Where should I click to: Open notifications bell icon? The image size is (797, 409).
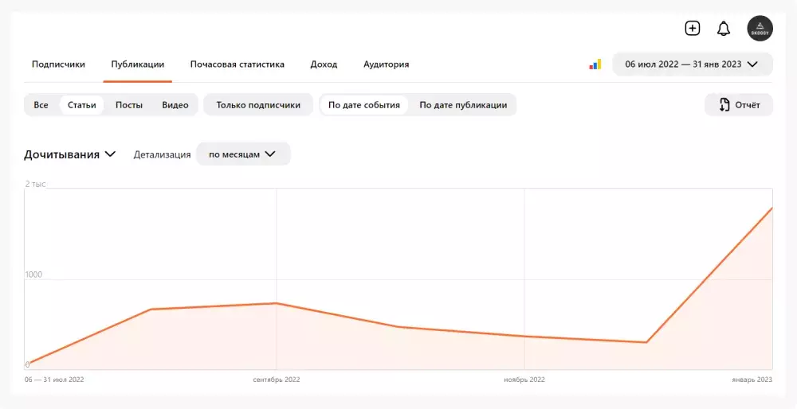click(724, 29)
